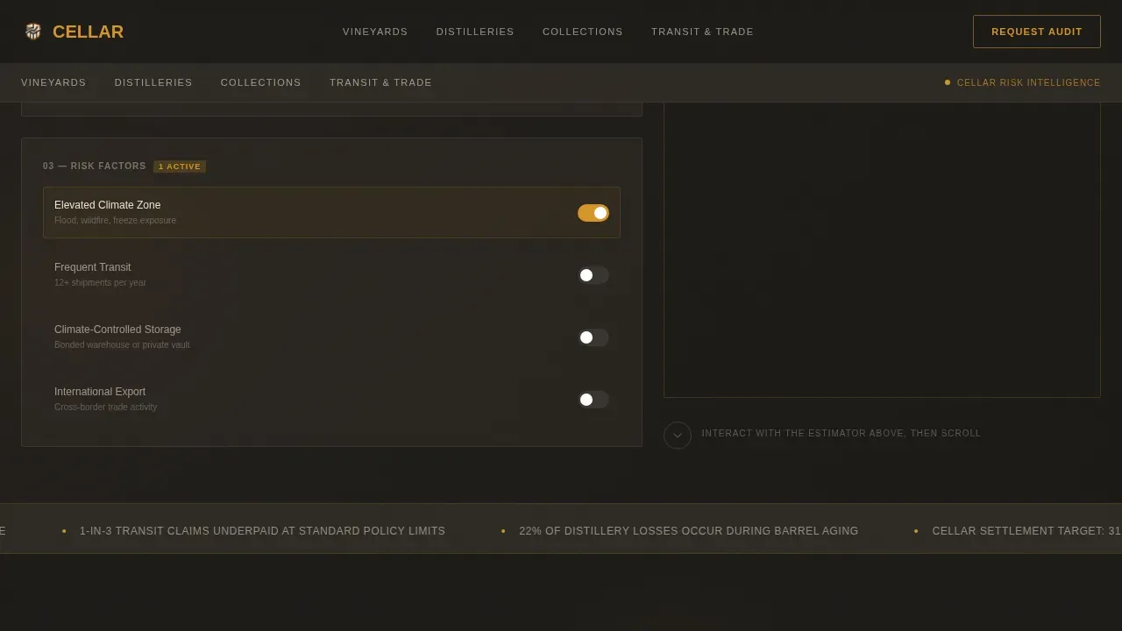Select Collections in the secondary bar
This screenshot has width=1122, height=631.
point(261,82)
